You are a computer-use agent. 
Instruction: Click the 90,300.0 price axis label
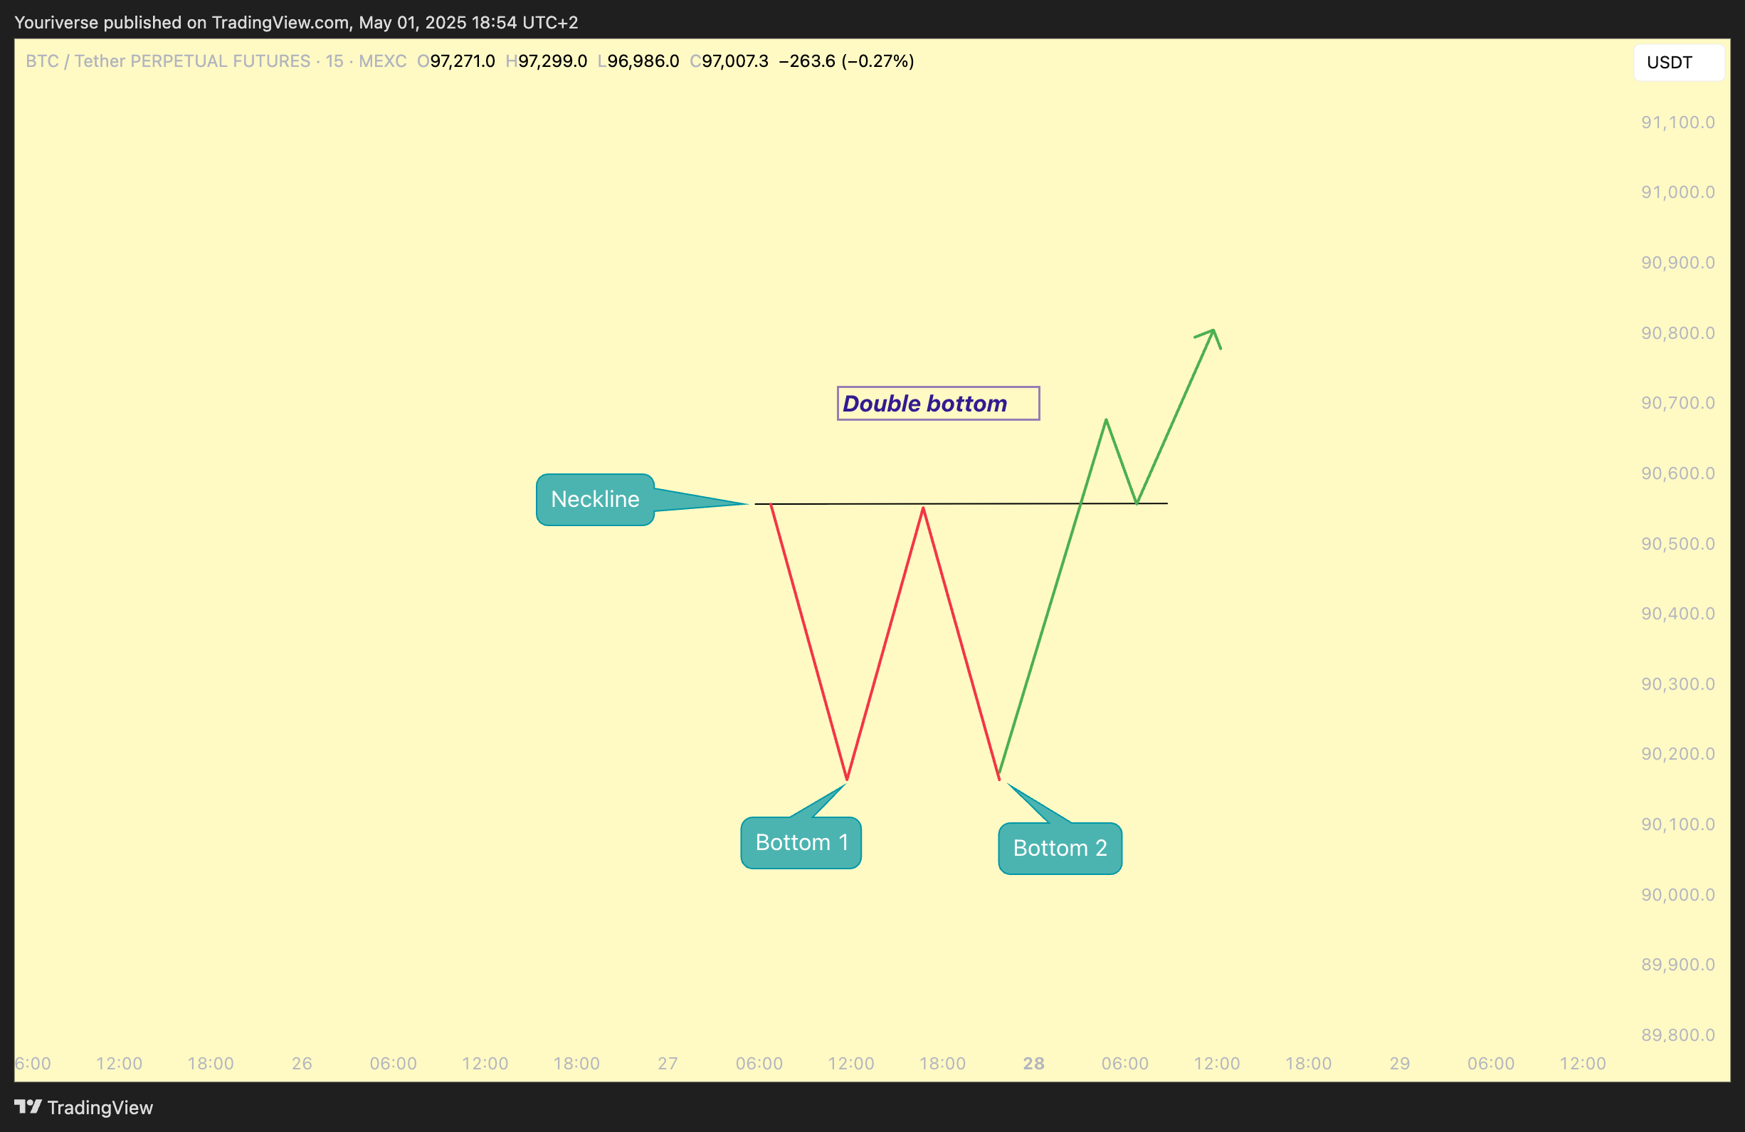(1677, 683)
